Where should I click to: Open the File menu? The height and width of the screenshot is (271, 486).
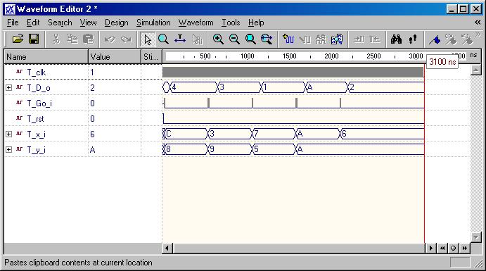[13, 23]
